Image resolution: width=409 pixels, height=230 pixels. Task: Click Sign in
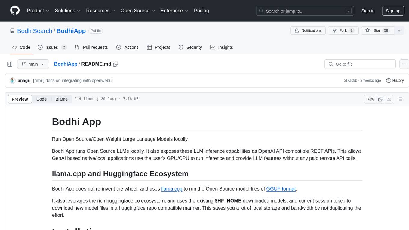[x=368, y=11]
